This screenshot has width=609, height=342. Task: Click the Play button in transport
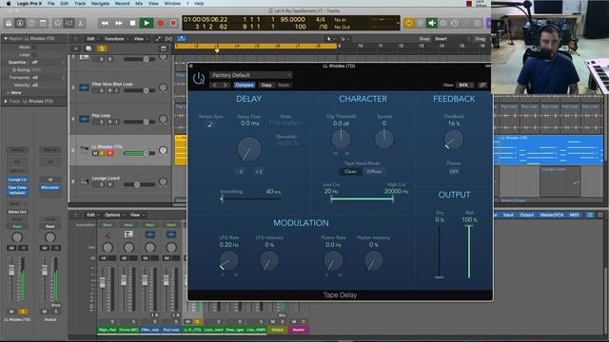[x=147, y=23]
